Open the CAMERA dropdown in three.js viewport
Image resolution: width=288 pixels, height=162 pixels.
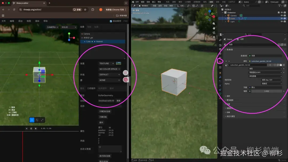pyautogui.click(x=52, y=27)
